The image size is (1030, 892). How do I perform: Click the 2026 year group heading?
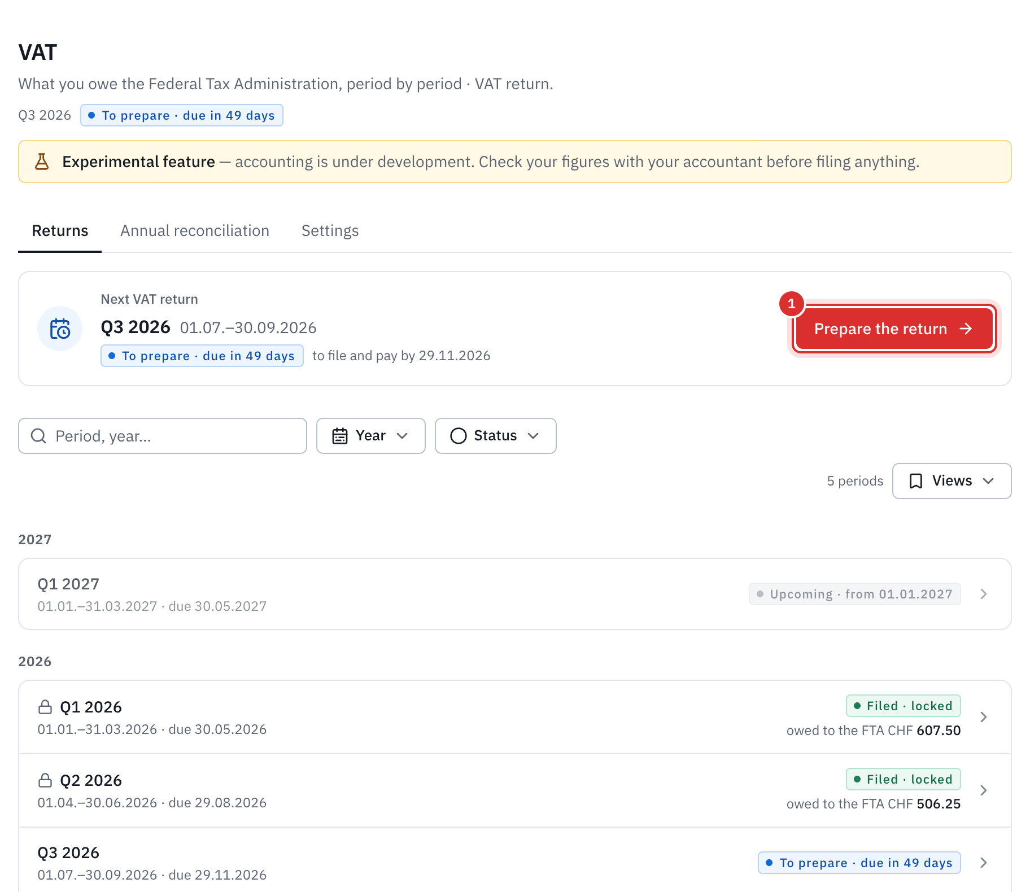point(35,662)
